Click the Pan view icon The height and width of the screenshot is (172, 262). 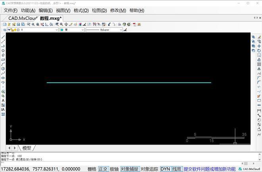(66, 24)
